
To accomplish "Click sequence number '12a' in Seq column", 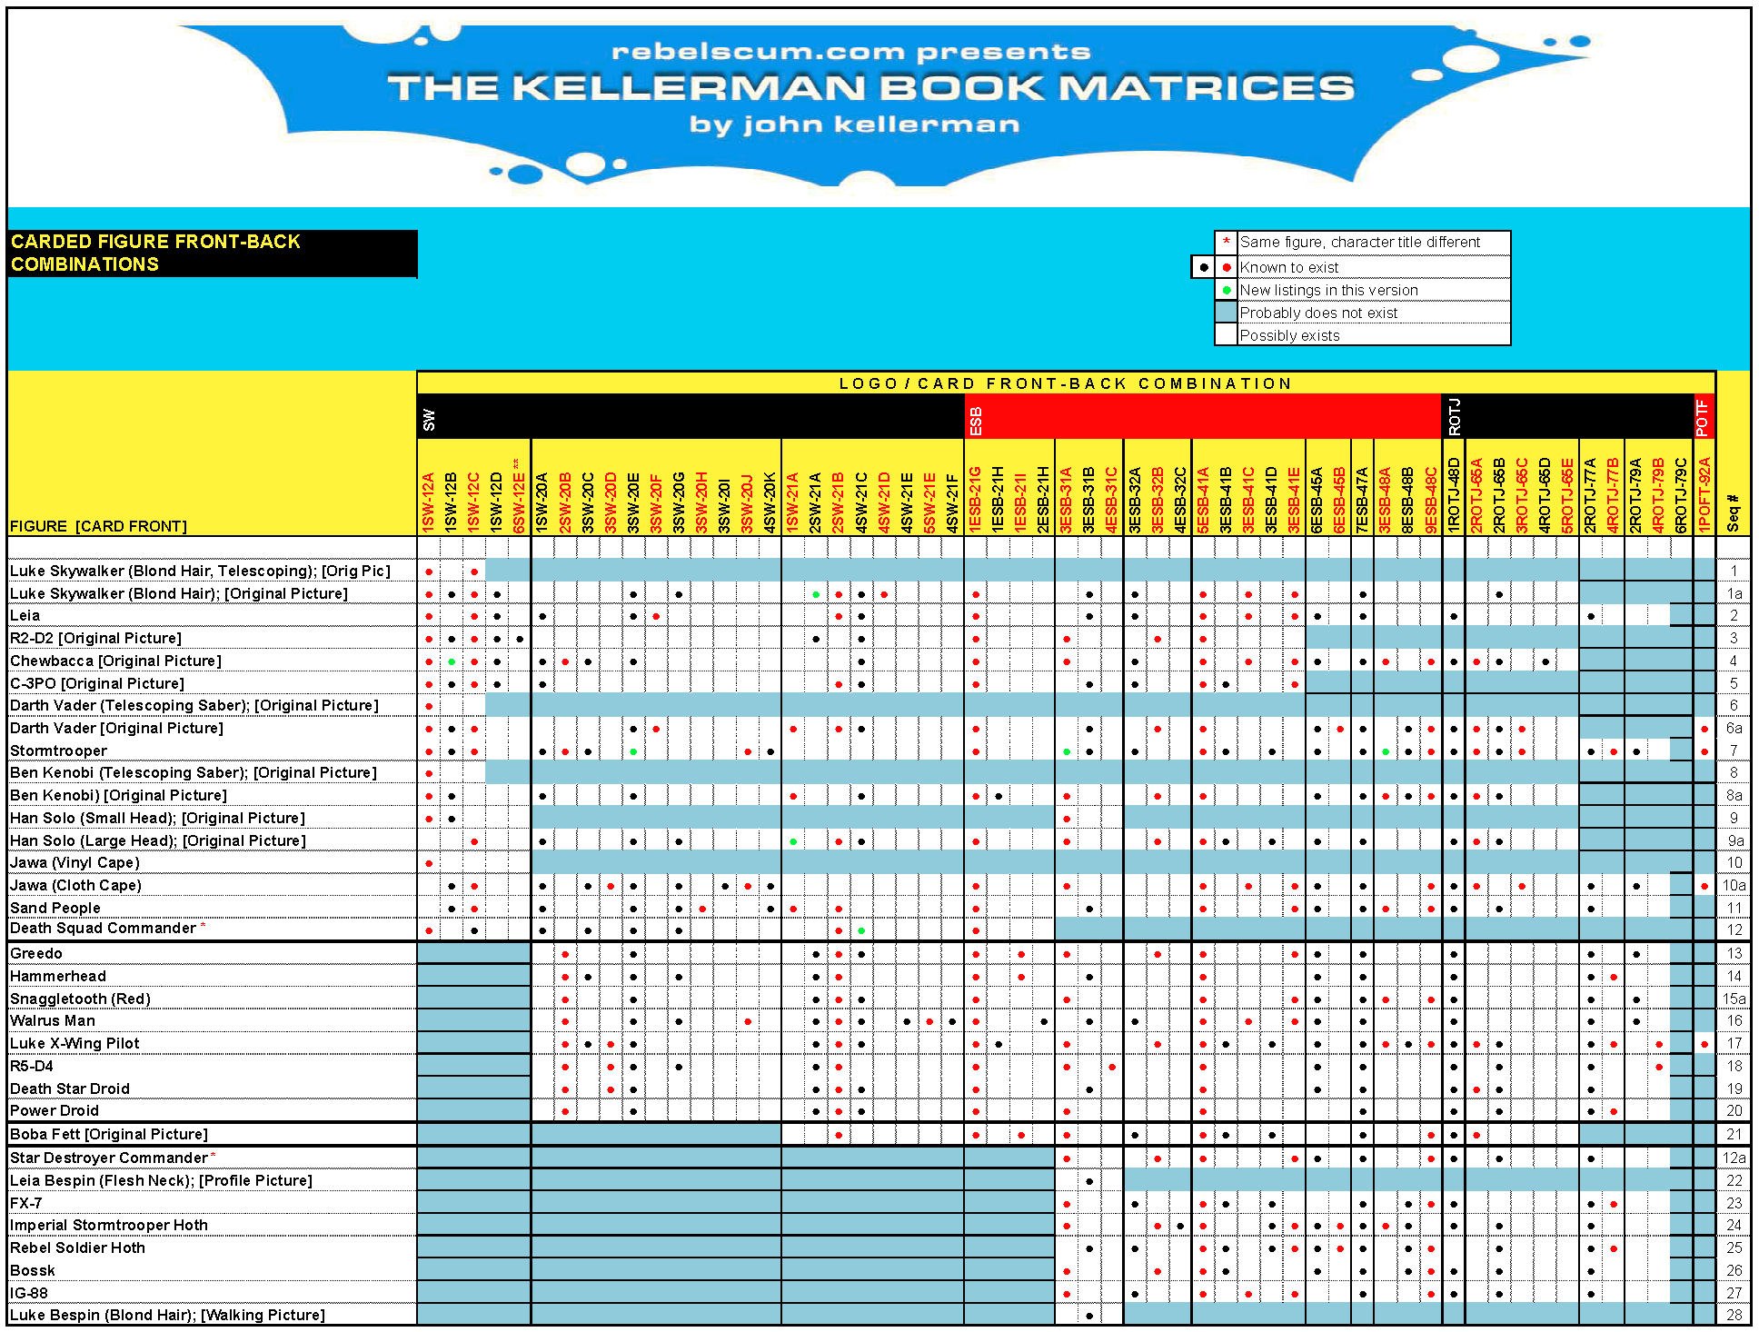I will pos(1734,1158).
